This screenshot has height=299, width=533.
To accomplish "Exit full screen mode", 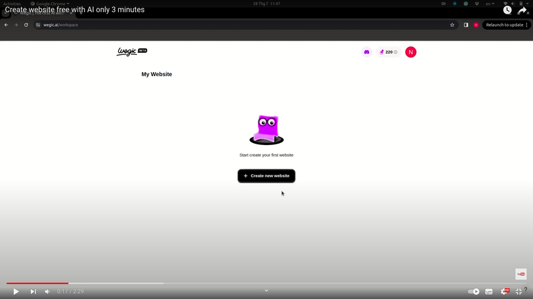I will point(519,291).
